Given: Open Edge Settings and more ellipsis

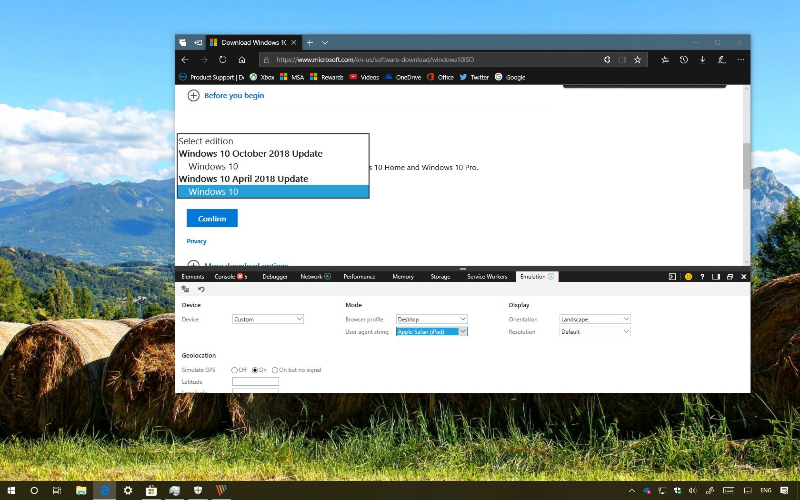Looking at the screenshot, I should click(x=740, y=60).
